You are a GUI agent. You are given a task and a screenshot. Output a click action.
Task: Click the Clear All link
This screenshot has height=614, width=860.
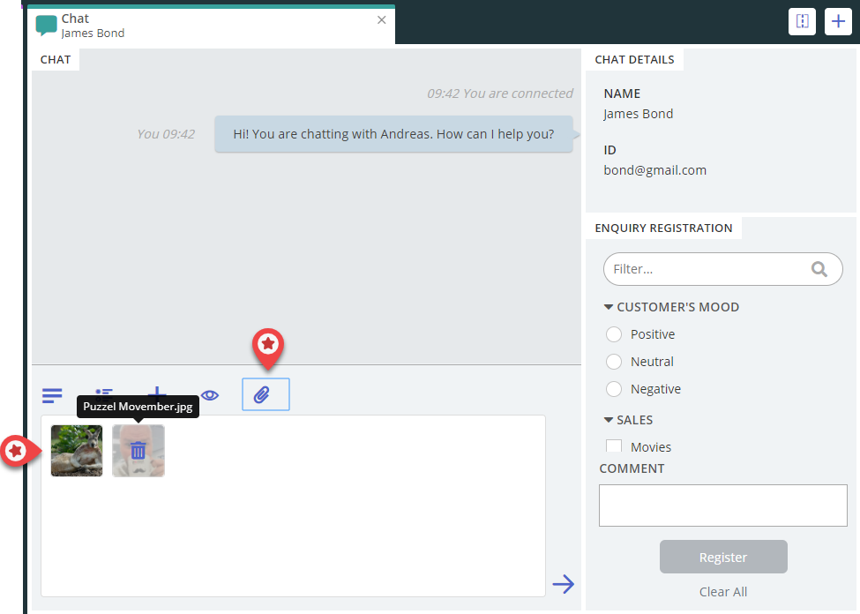coord(723,592)
